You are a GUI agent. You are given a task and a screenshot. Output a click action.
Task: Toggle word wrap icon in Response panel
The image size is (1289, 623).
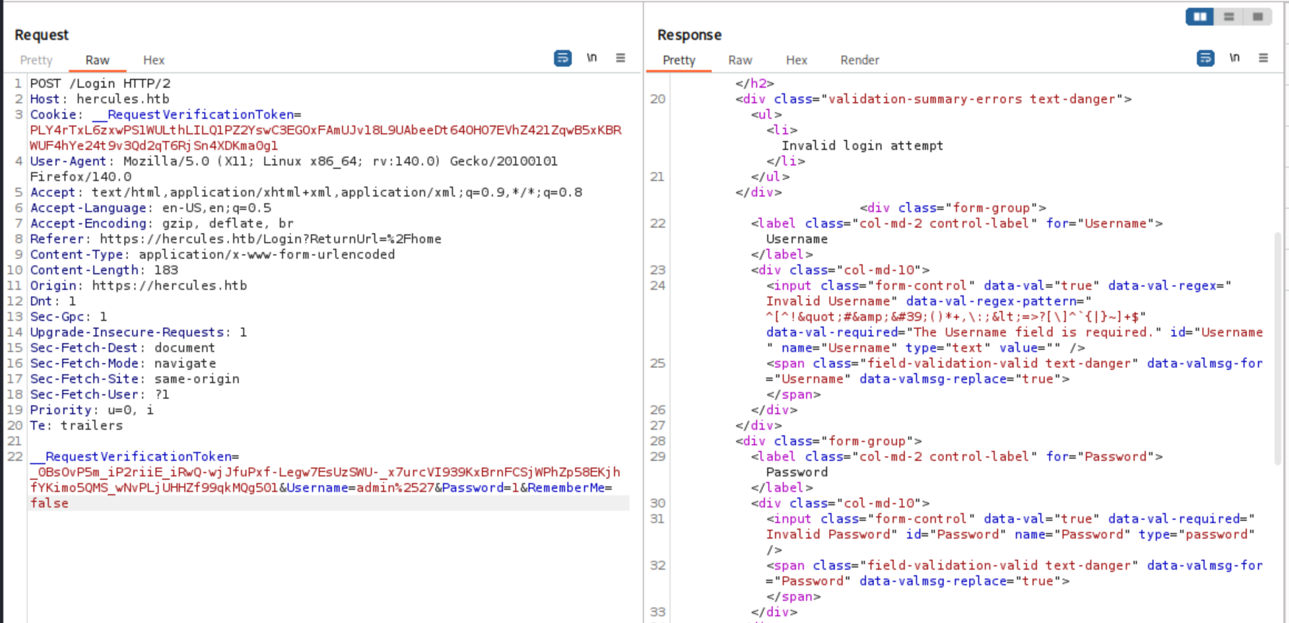click(x=1205, y=58)
